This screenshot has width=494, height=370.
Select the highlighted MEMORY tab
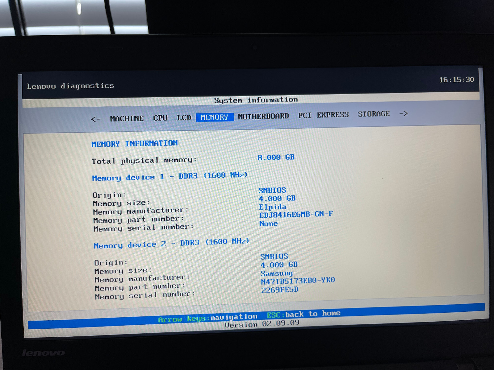click(215, 117)
